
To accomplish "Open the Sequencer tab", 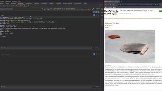I will (x=29, y=3).
